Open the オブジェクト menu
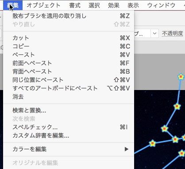This screenshot has height=169, width=185. point(43,5)
